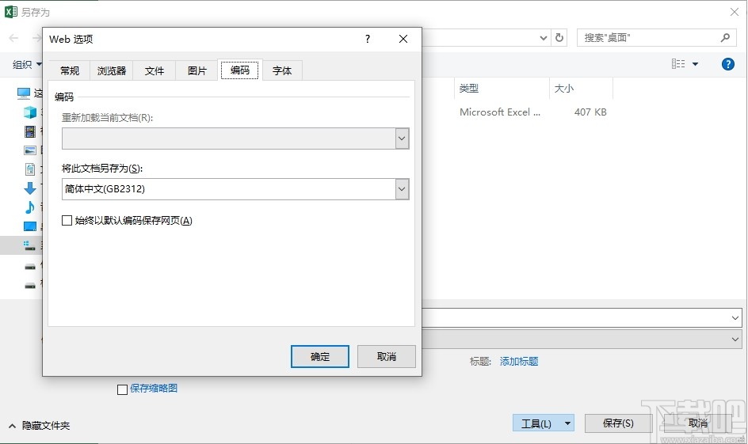The image size is (748, 444).
Task: Click 取消 in Web Options dialog
Action: 387,356
